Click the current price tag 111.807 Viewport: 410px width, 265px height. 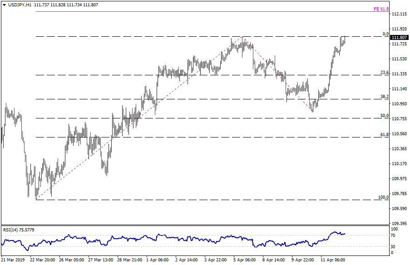click(398, 38)
